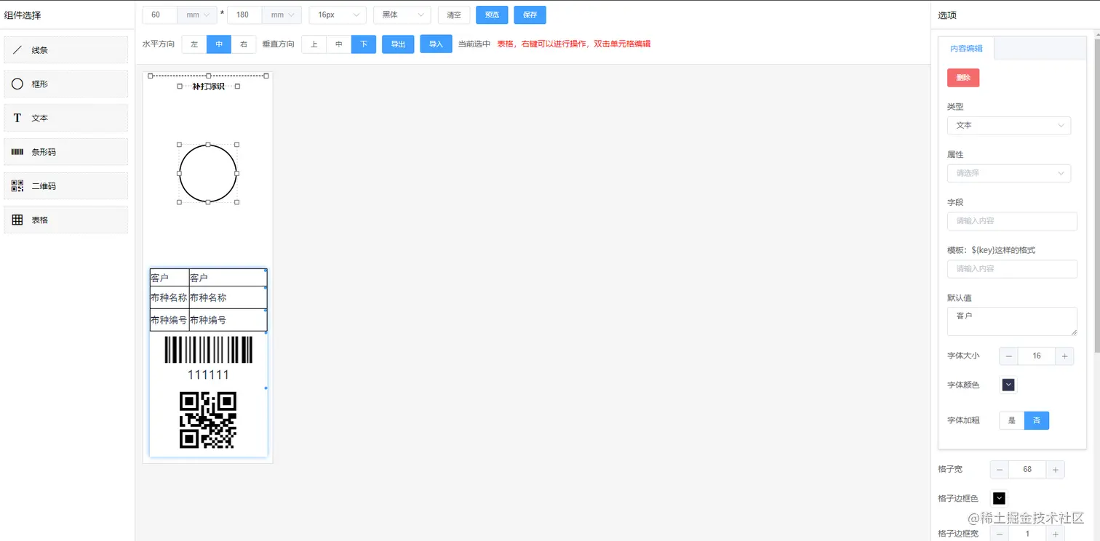This screenshot has height=541, width=1100.
Task: Select the 条形码 barcode component
Action: [65, 151]
